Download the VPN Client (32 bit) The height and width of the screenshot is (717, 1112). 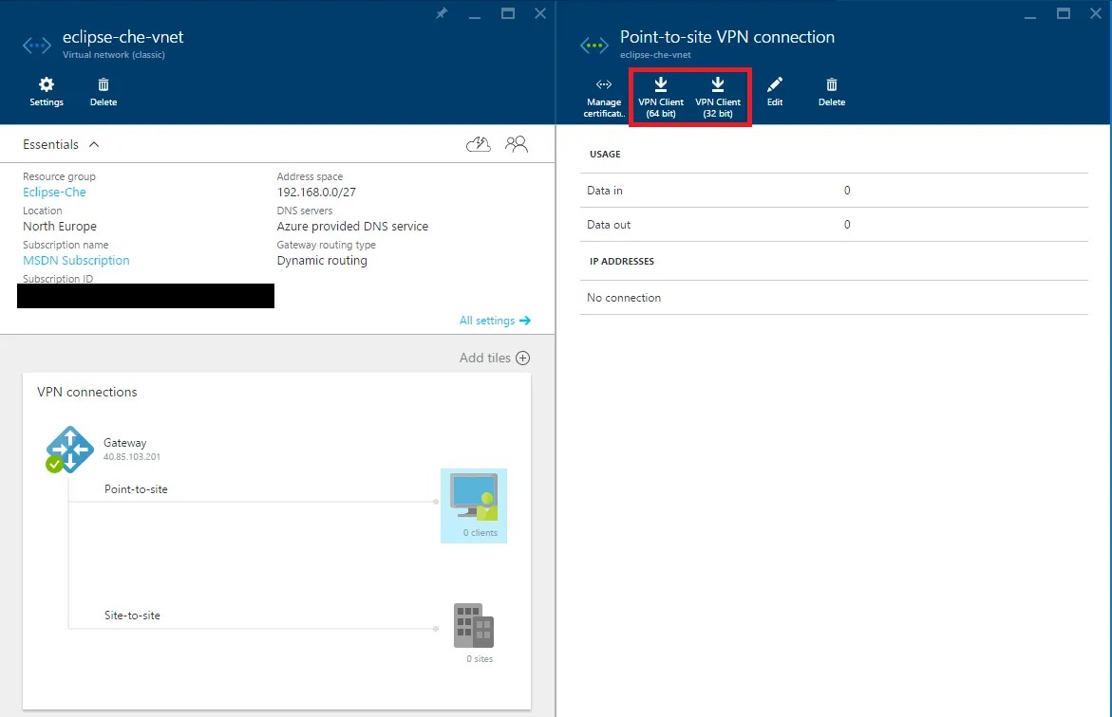tap(718, 98)
